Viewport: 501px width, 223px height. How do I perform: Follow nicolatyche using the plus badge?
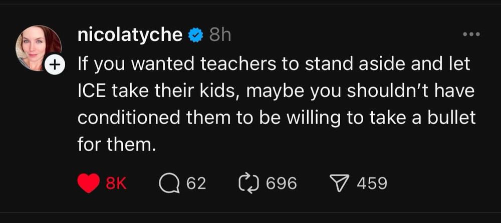54,64
